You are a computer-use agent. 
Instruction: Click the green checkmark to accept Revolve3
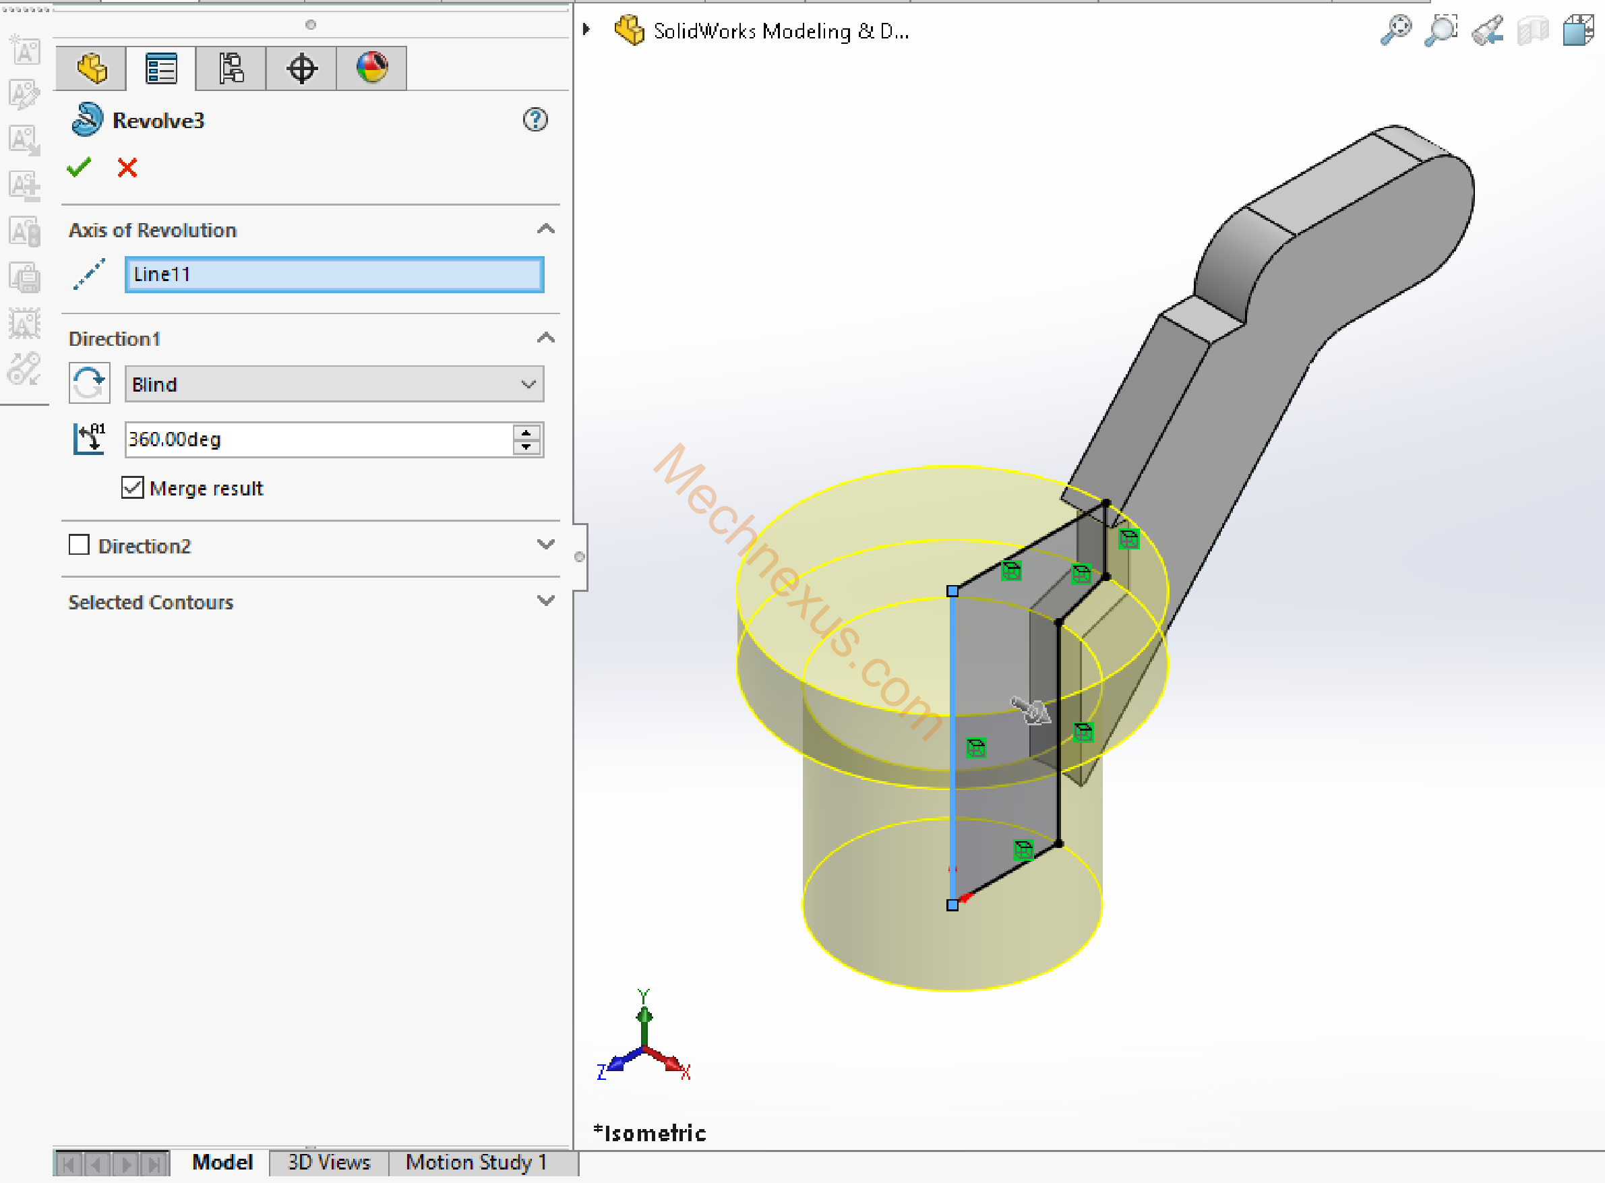tap(79, 168)
